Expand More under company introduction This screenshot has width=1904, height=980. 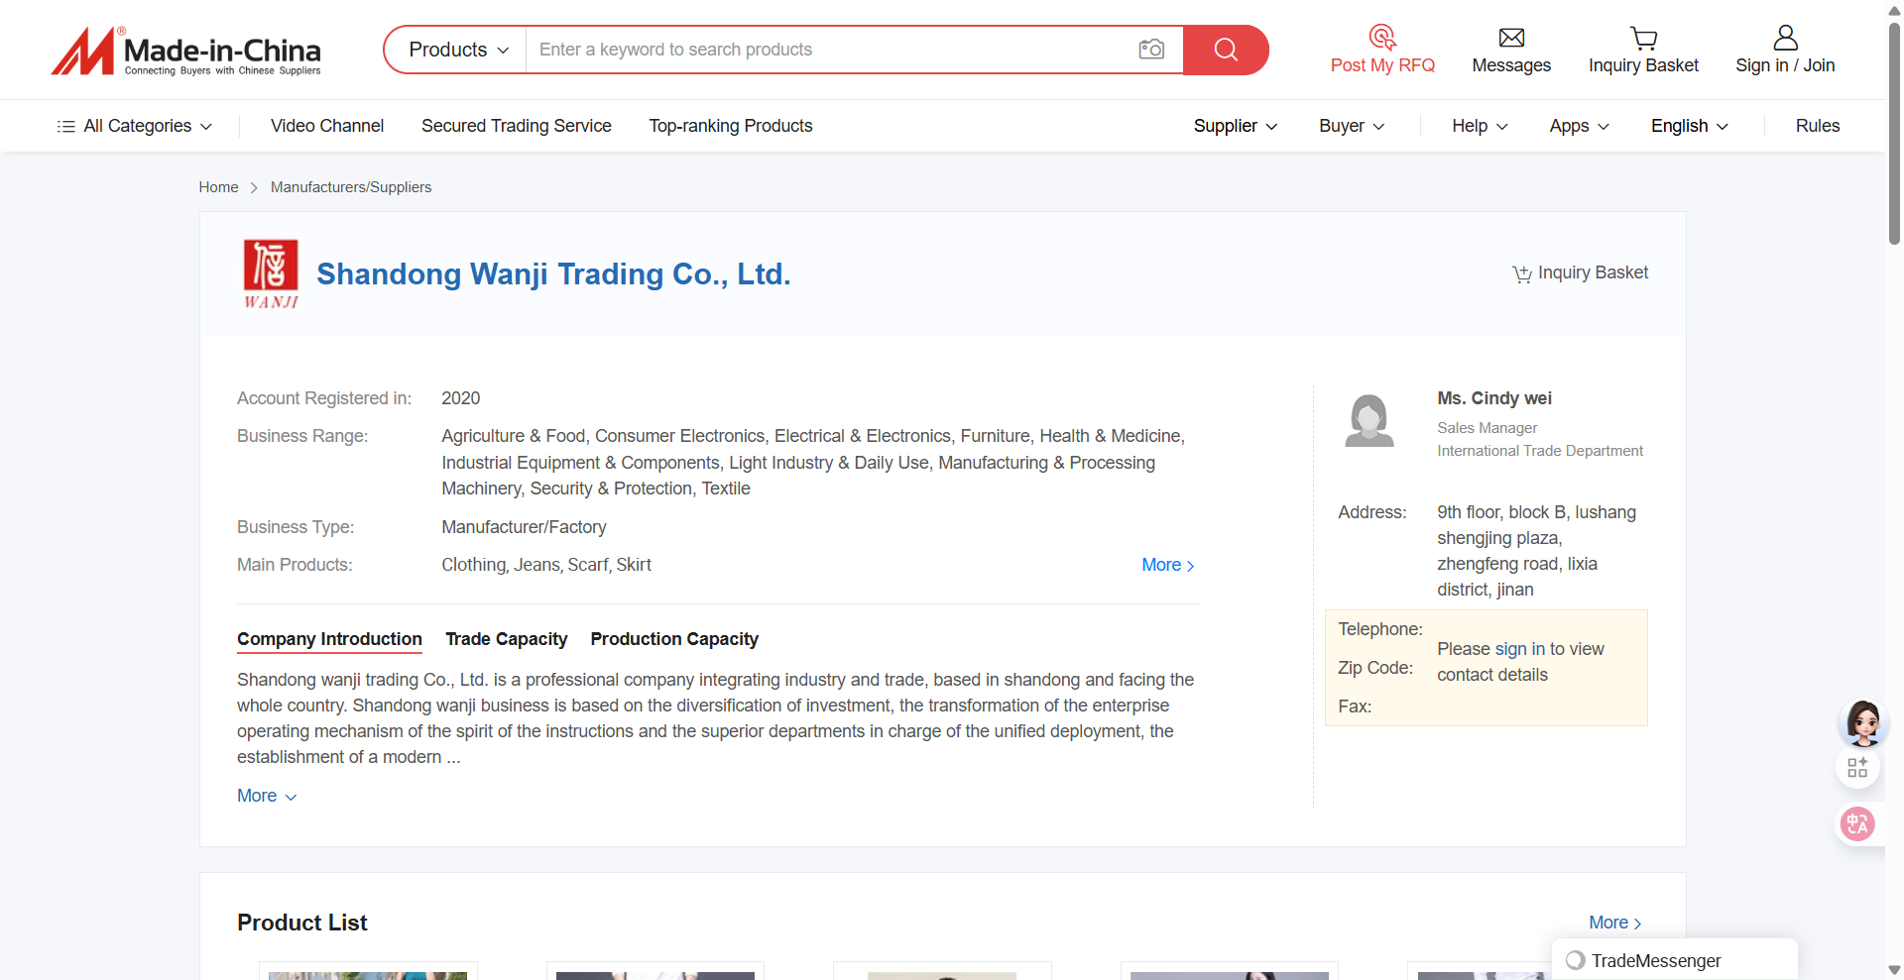coord(266,796)
